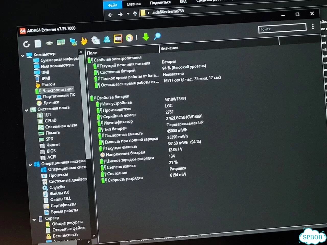
Task: Click the Поиск search field
Action: (282, 28)
